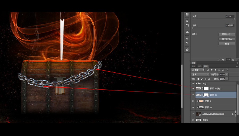Filter layers by type layers (T icon)
The height and width of the screenshot is (136, 239).
[215, 70]
